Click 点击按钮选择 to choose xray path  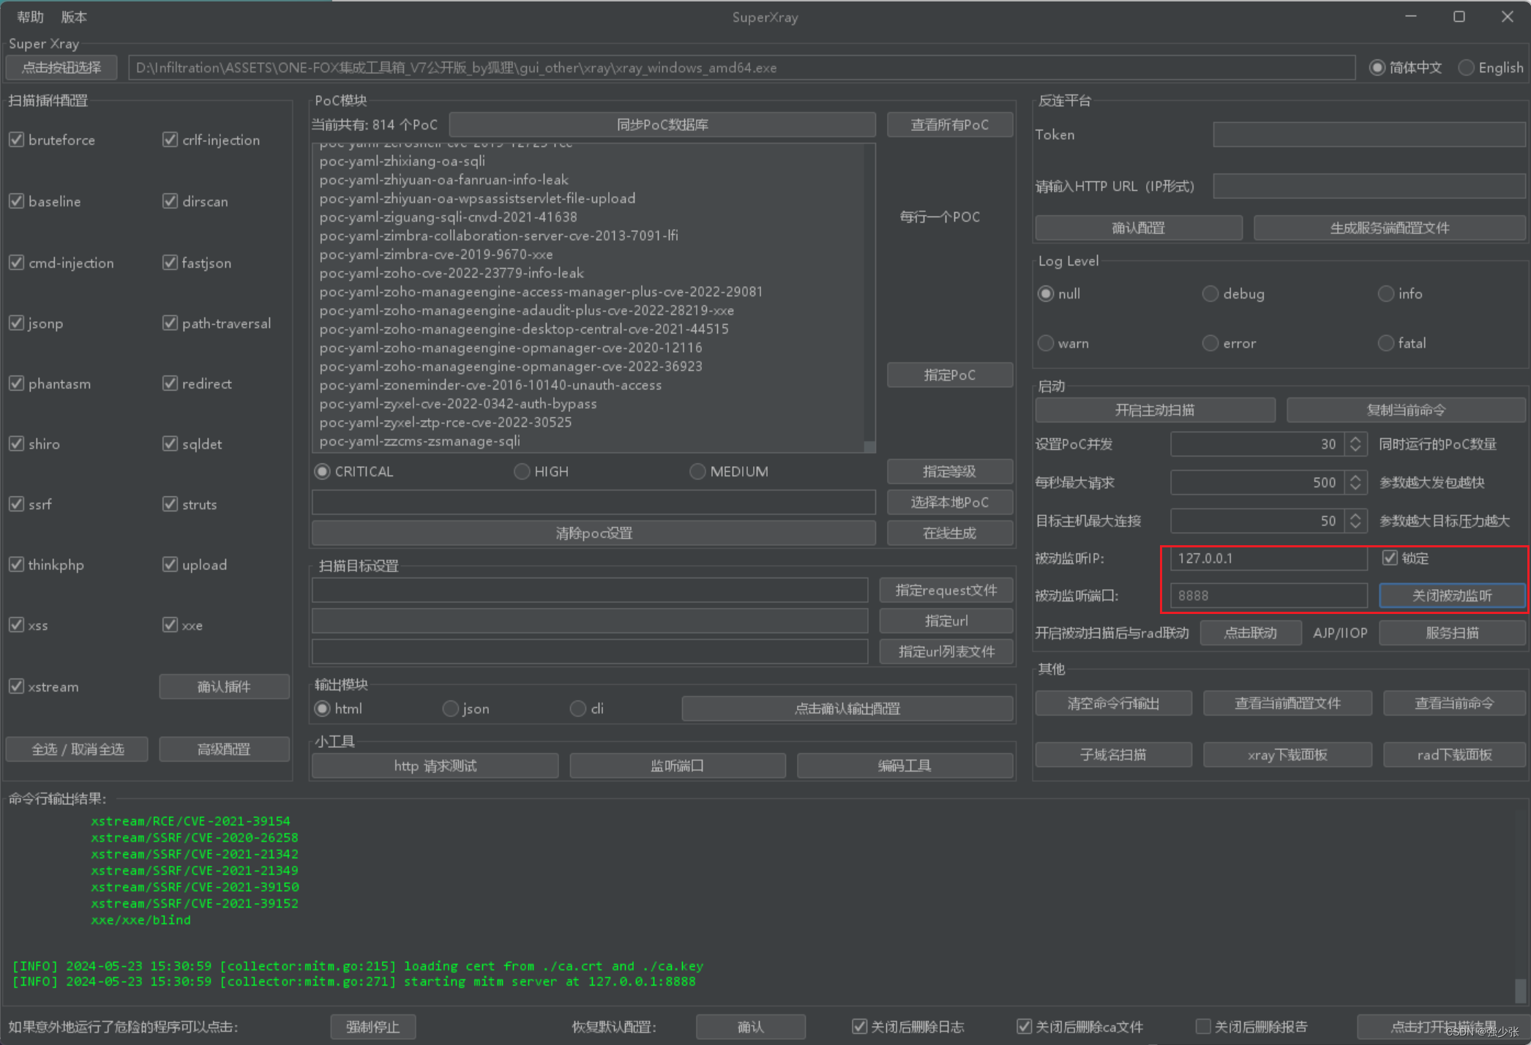pyautogui.click(x=61, y=67)
